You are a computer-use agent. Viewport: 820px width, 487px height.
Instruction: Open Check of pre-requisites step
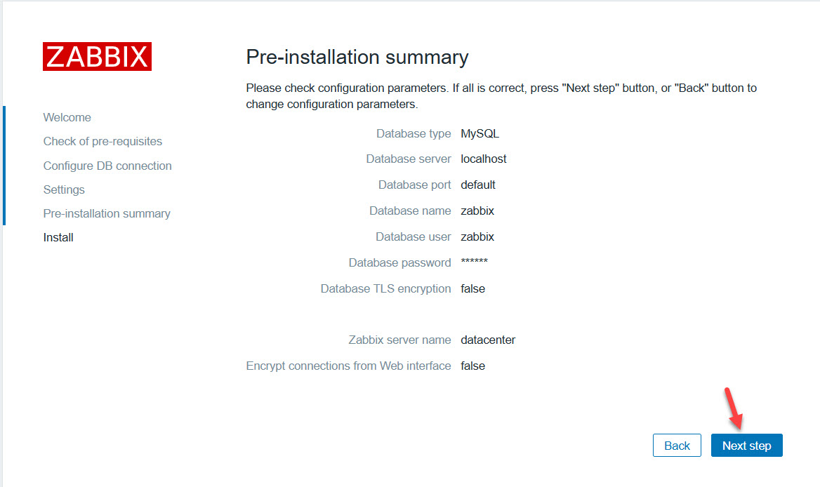[102, 141]
